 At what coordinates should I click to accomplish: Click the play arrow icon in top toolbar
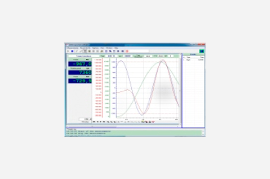[68, 51]
